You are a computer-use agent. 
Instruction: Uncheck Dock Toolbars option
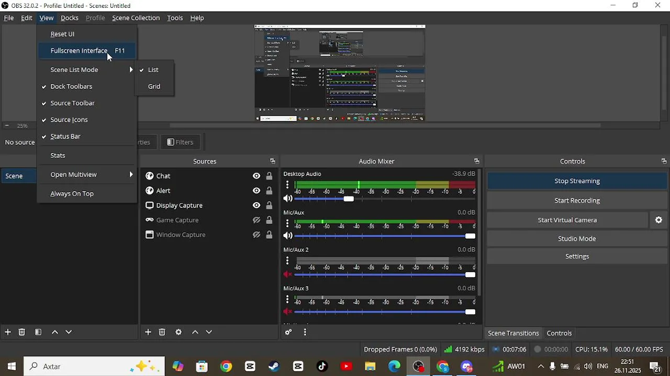point(87,86)
